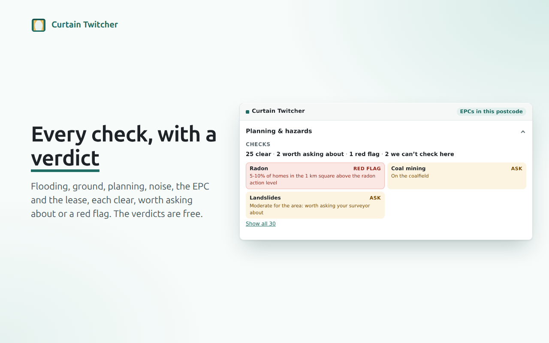Click the '2 worth asking about' summary text
This screenshot has height=343, width=549.
click(x=310, y=154)
